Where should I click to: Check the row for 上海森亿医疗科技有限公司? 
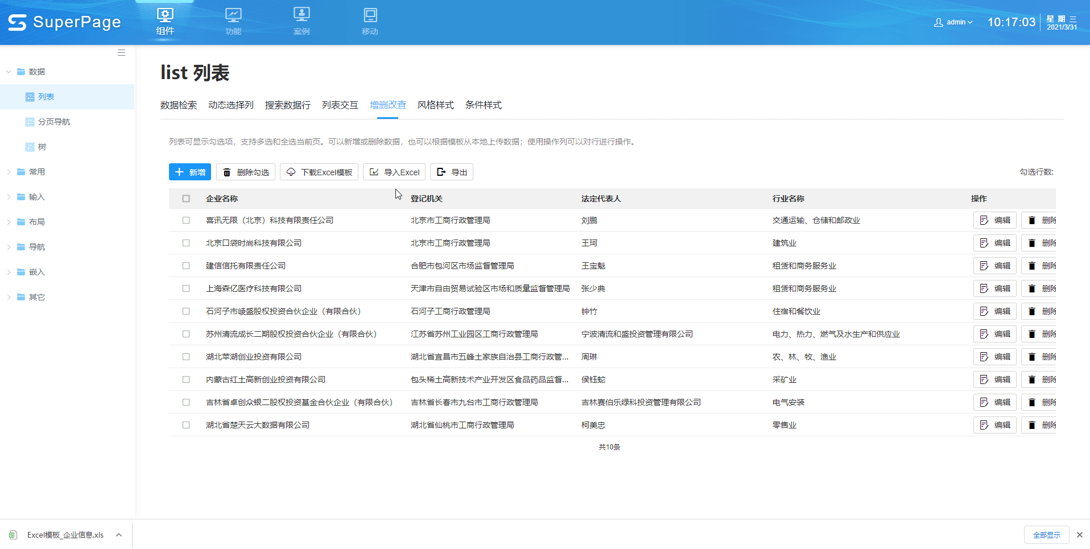point(186,288)
